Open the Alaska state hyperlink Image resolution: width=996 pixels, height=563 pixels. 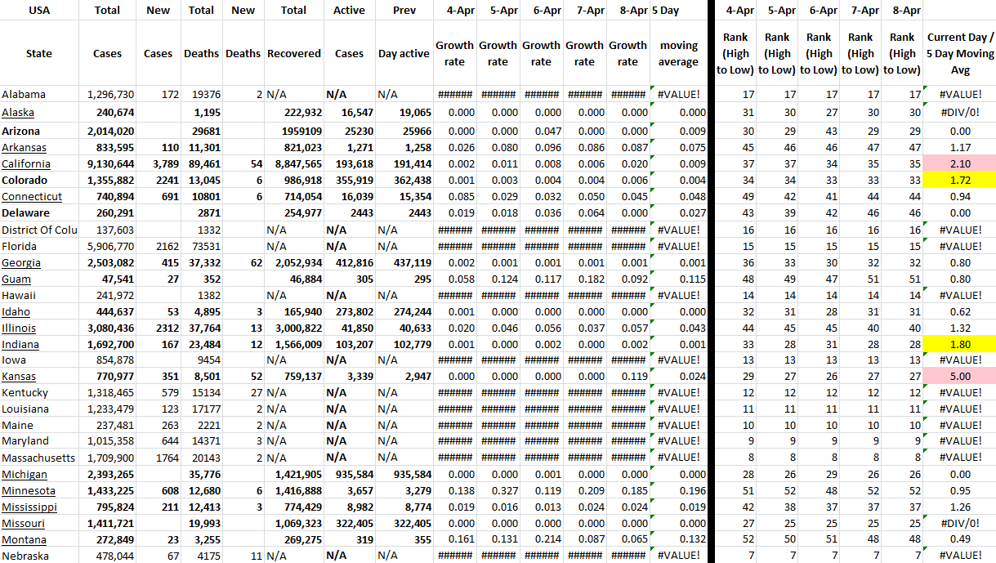click(18, 112)
